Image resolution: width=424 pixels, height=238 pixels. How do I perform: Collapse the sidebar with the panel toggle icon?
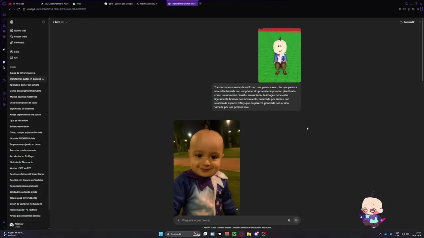tap(43, 22)
